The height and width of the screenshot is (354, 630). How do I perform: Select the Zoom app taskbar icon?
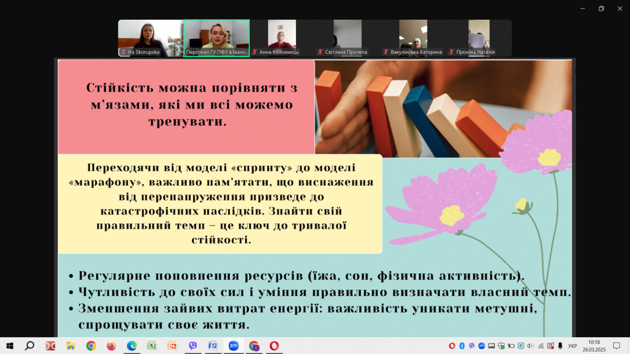[x=234, y=346]
